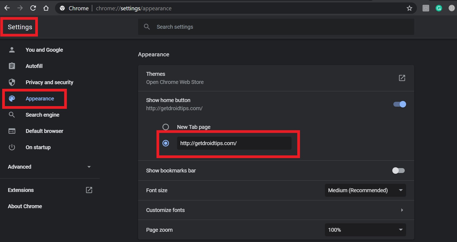Click the custom home page URL field
457x242 pixels.
[x=234, y=143]
